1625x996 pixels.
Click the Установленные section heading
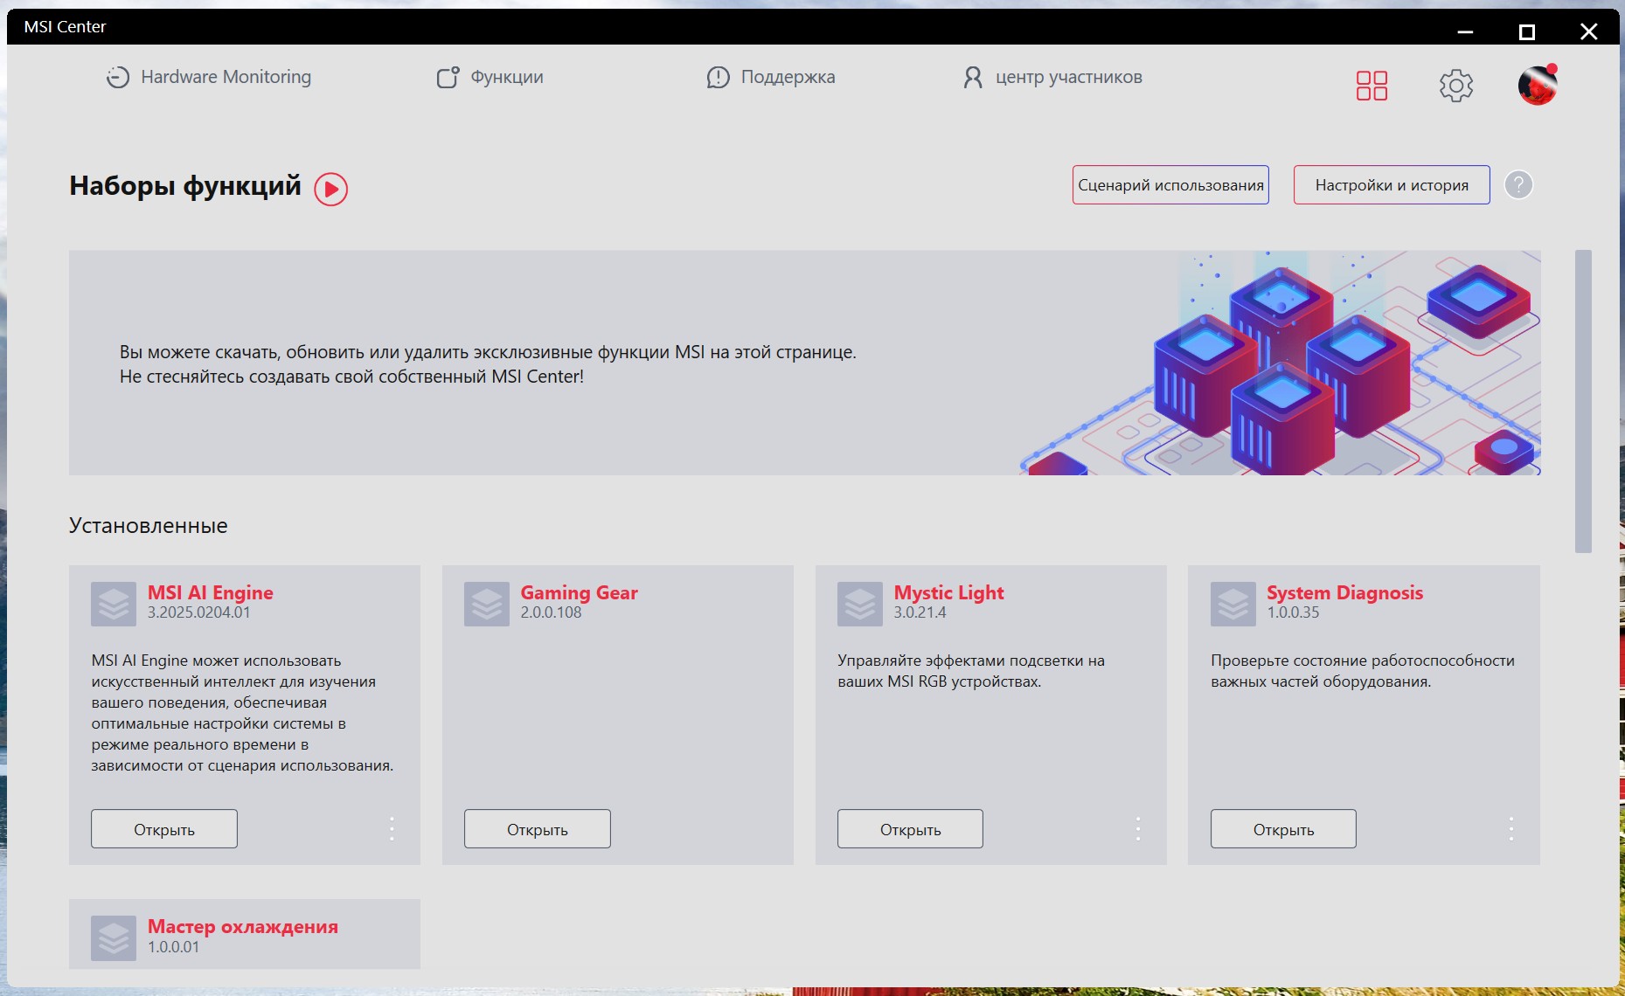pos(149,526)
